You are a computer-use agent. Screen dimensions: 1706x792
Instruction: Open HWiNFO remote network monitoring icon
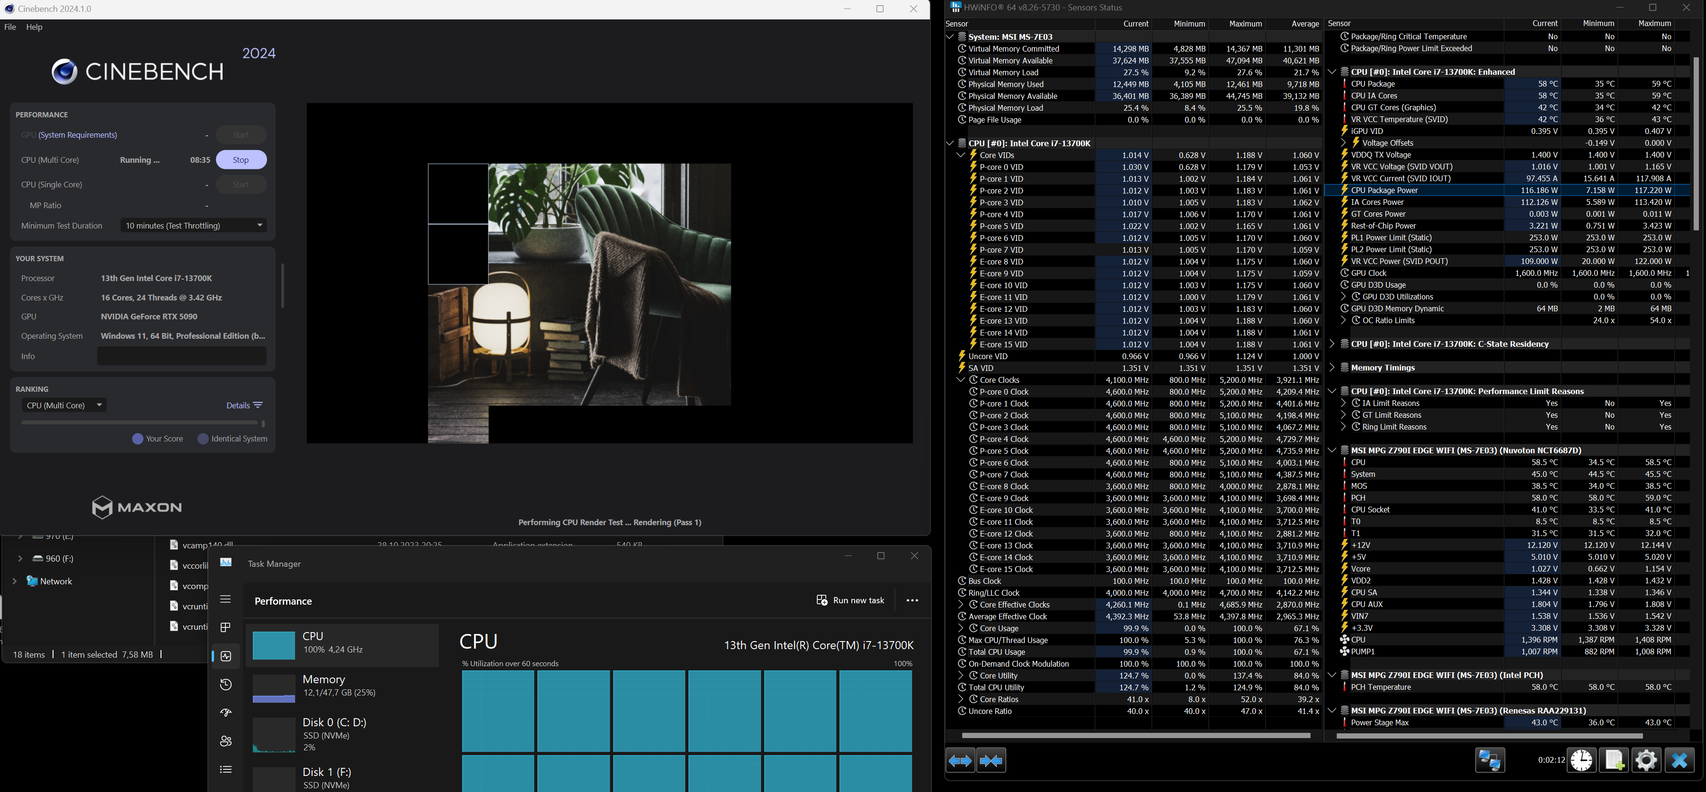click(x=1490, y=761)
